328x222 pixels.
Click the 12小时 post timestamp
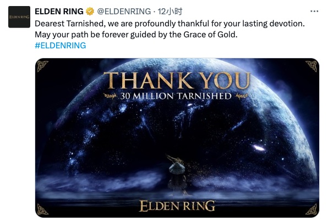pyautogui.click(x=170, y=12)
